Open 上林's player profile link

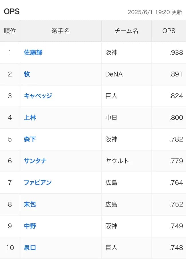coord(30,118)
